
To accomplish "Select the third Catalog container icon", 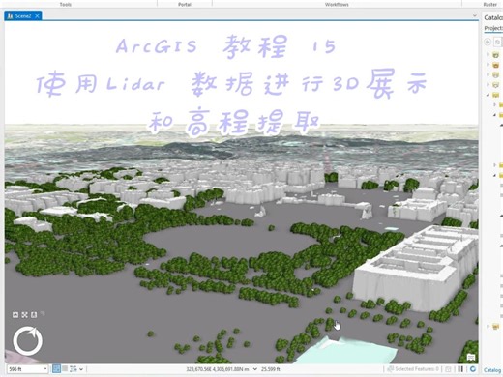I will tap(496, 74).
